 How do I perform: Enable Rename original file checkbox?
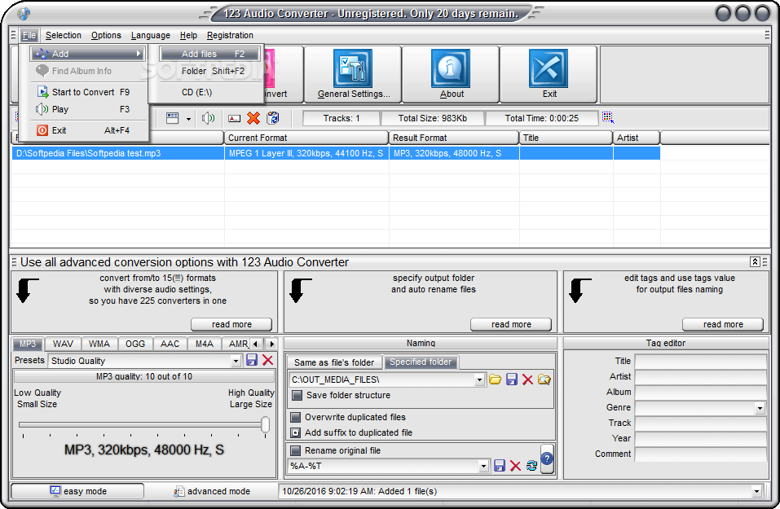296,450
